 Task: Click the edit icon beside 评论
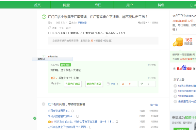pos(108,84)
